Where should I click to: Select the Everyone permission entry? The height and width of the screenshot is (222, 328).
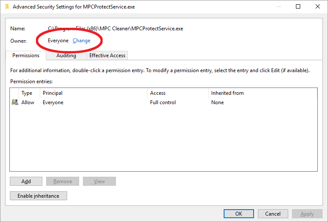[163, 102]
